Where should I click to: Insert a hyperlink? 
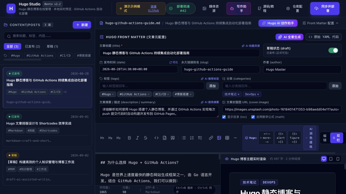pos(211,138)
